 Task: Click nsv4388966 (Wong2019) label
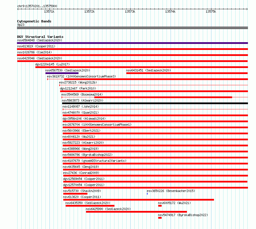pyautogui.click(x=81, y=149)
